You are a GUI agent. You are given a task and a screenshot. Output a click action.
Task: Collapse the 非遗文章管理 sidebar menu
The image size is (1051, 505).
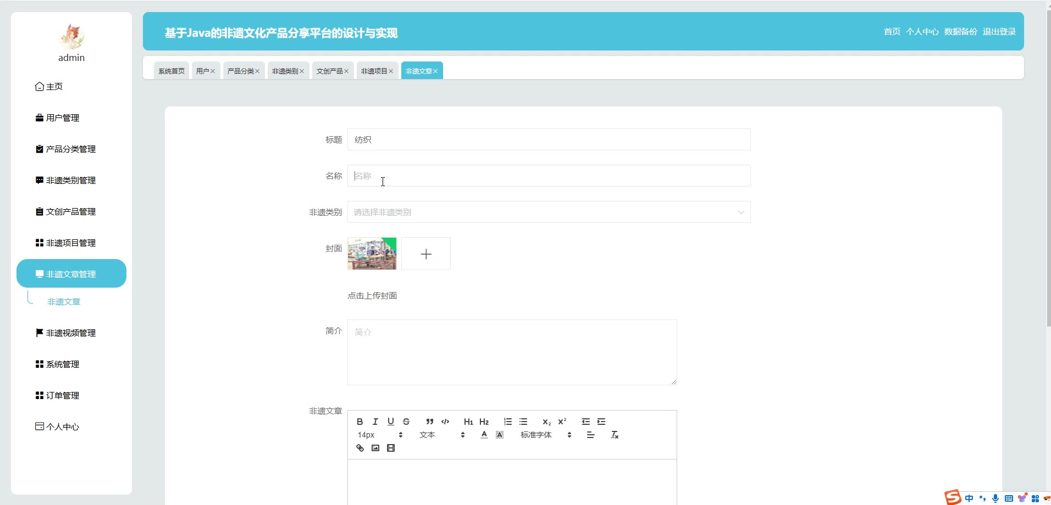point(71,273)
